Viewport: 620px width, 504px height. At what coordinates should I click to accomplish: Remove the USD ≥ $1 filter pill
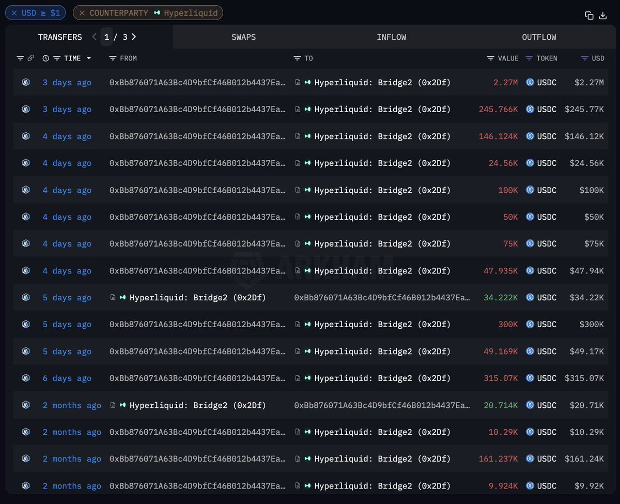[x=13, y=12]
